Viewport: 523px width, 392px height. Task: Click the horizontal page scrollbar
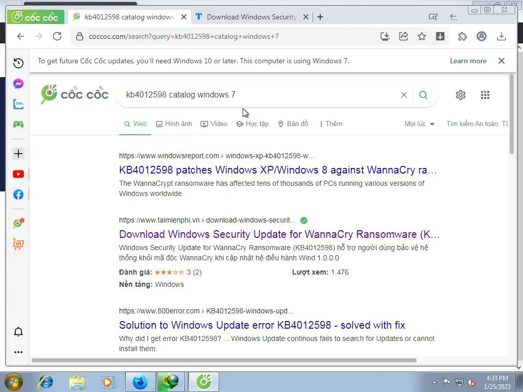(x=224, y=360)
